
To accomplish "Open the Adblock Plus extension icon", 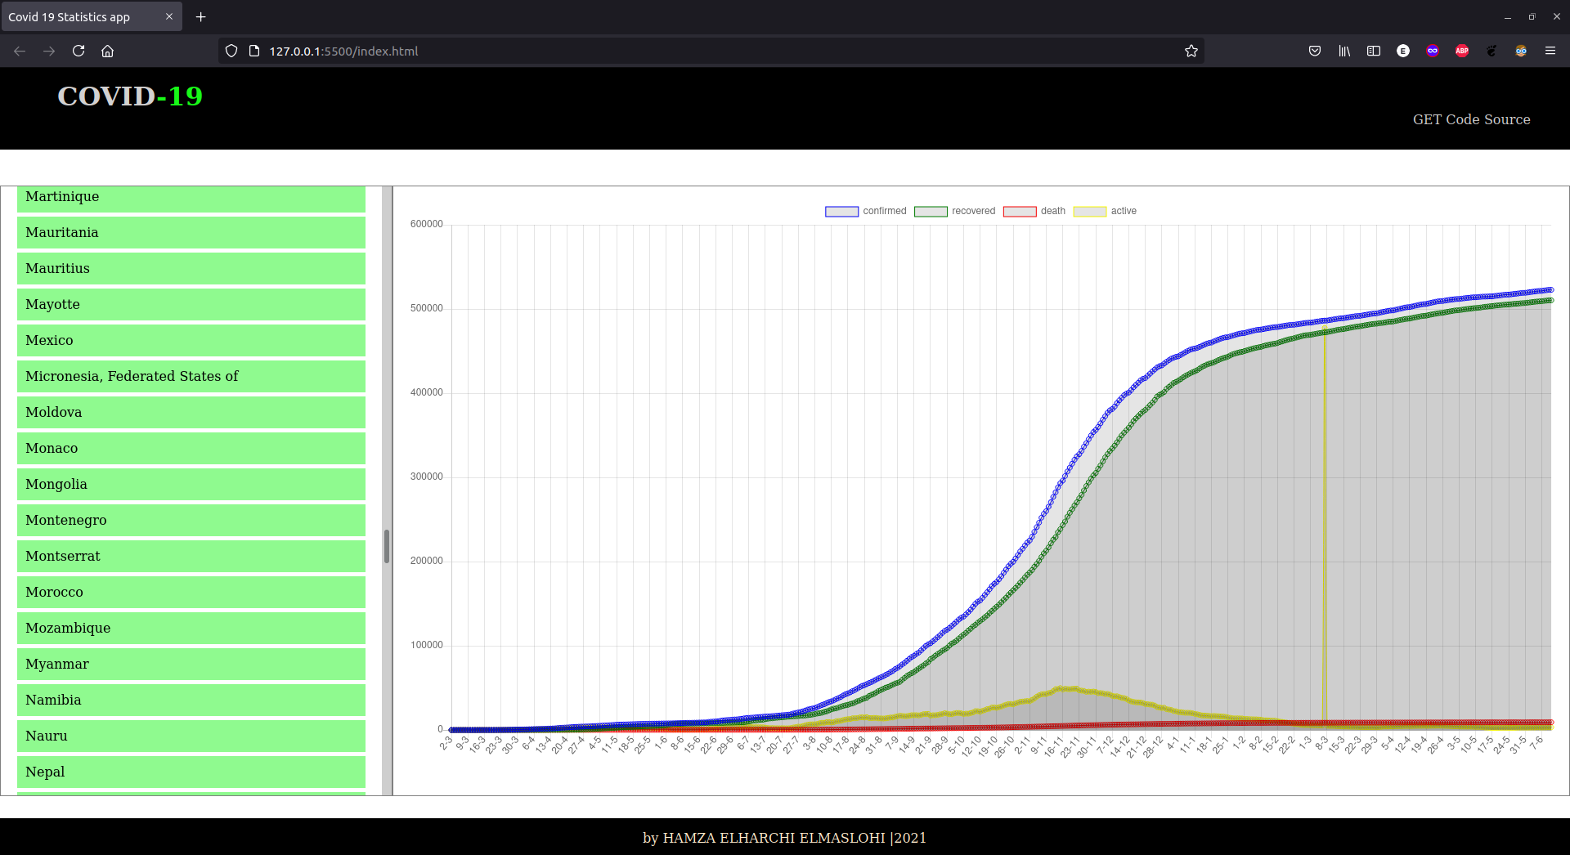I will (1462, 51).
